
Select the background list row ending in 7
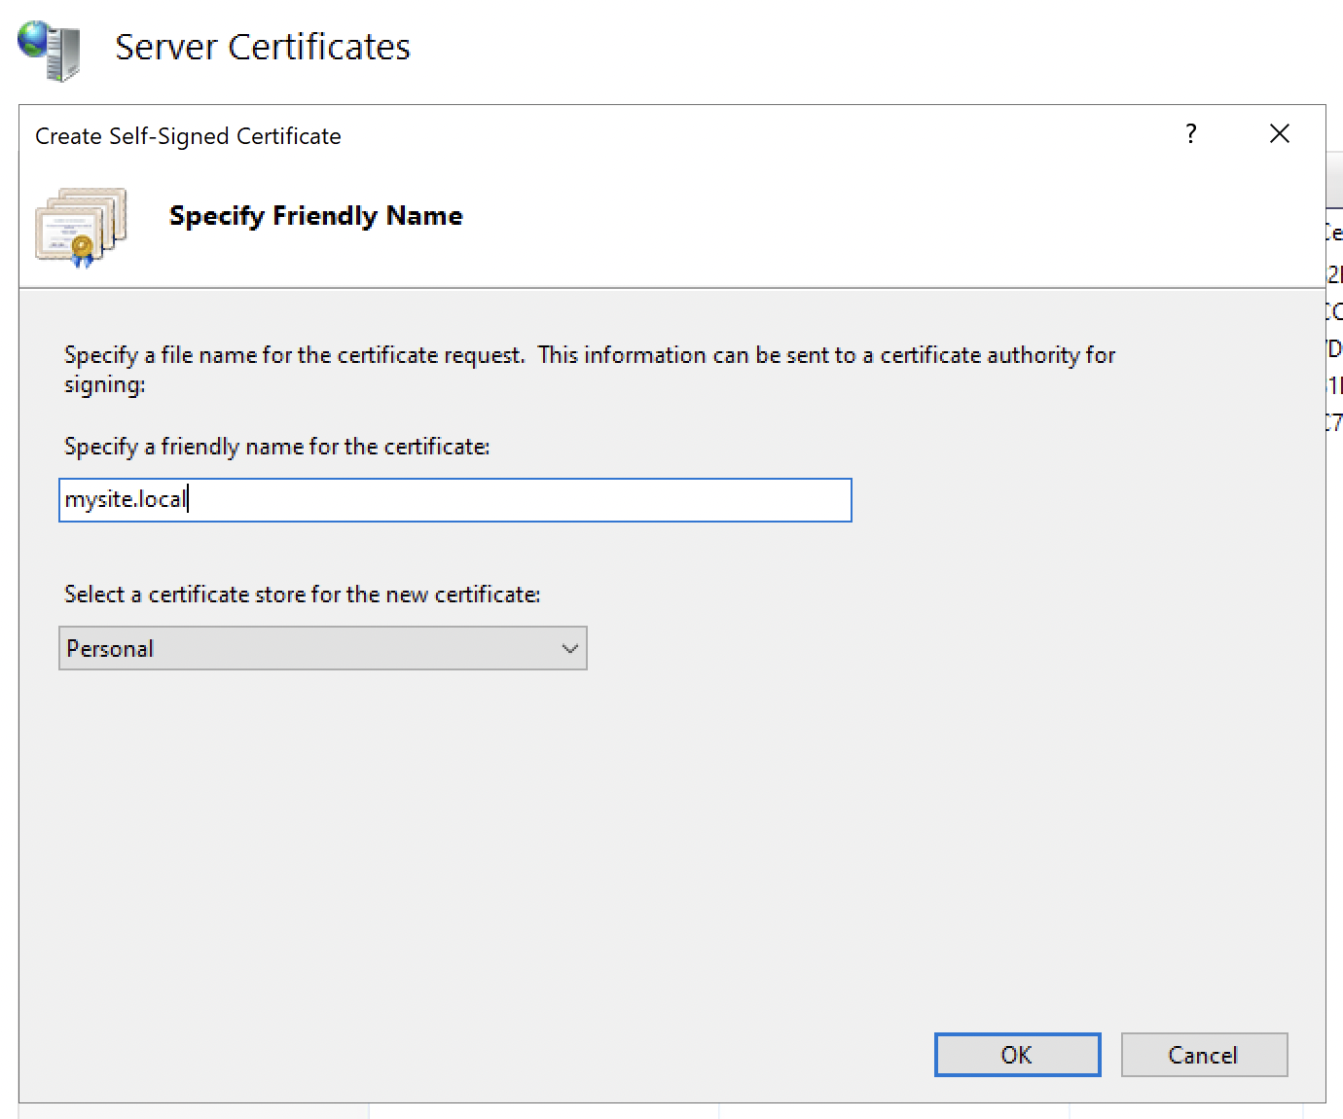click(1334, 422)
